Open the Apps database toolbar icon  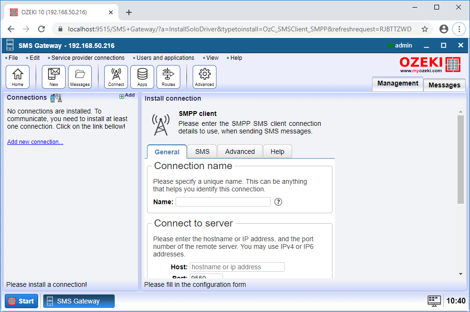142,77
